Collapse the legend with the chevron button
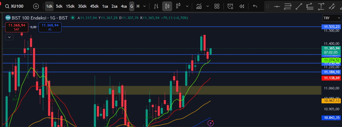 coord(9,37)
